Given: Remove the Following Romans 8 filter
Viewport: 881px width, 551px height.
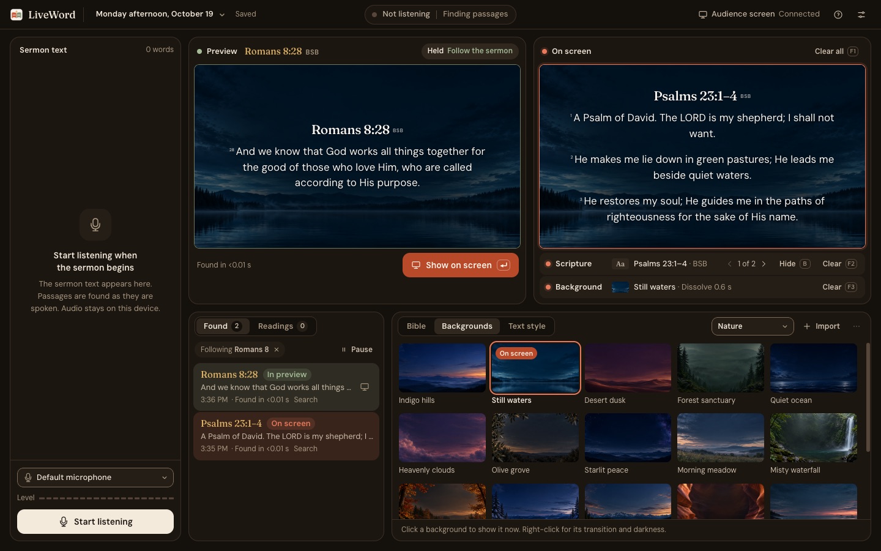Looking at the screenshot, I should [277, 350].
